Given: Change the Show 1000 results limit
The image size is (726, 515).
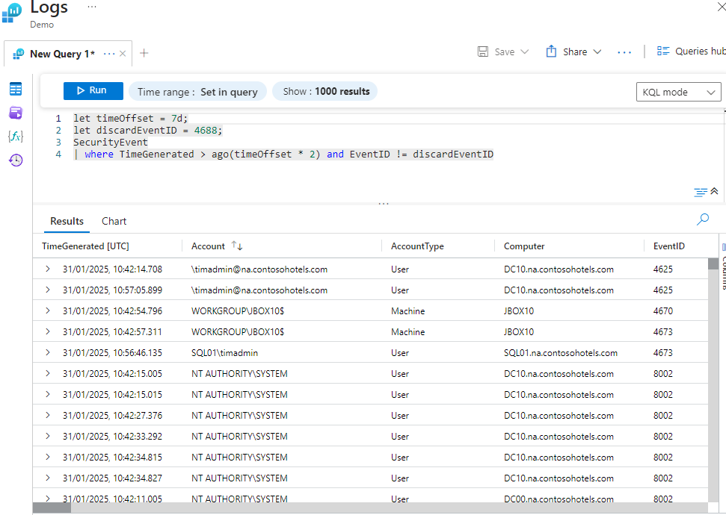Looking at the screenshot, I should (x=325, y=91).
